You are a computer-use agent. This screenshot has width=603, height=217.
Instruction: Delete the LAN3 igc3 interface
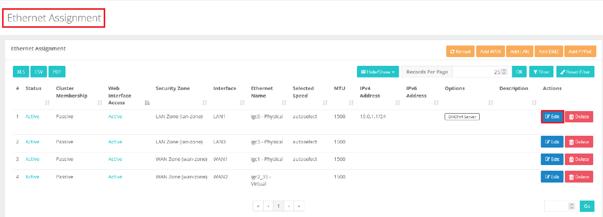pos(579,141)
